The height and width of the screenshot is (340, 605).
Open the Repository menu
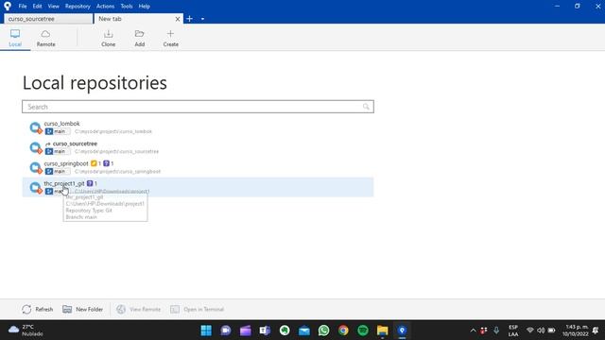click(x=78, y=7)
